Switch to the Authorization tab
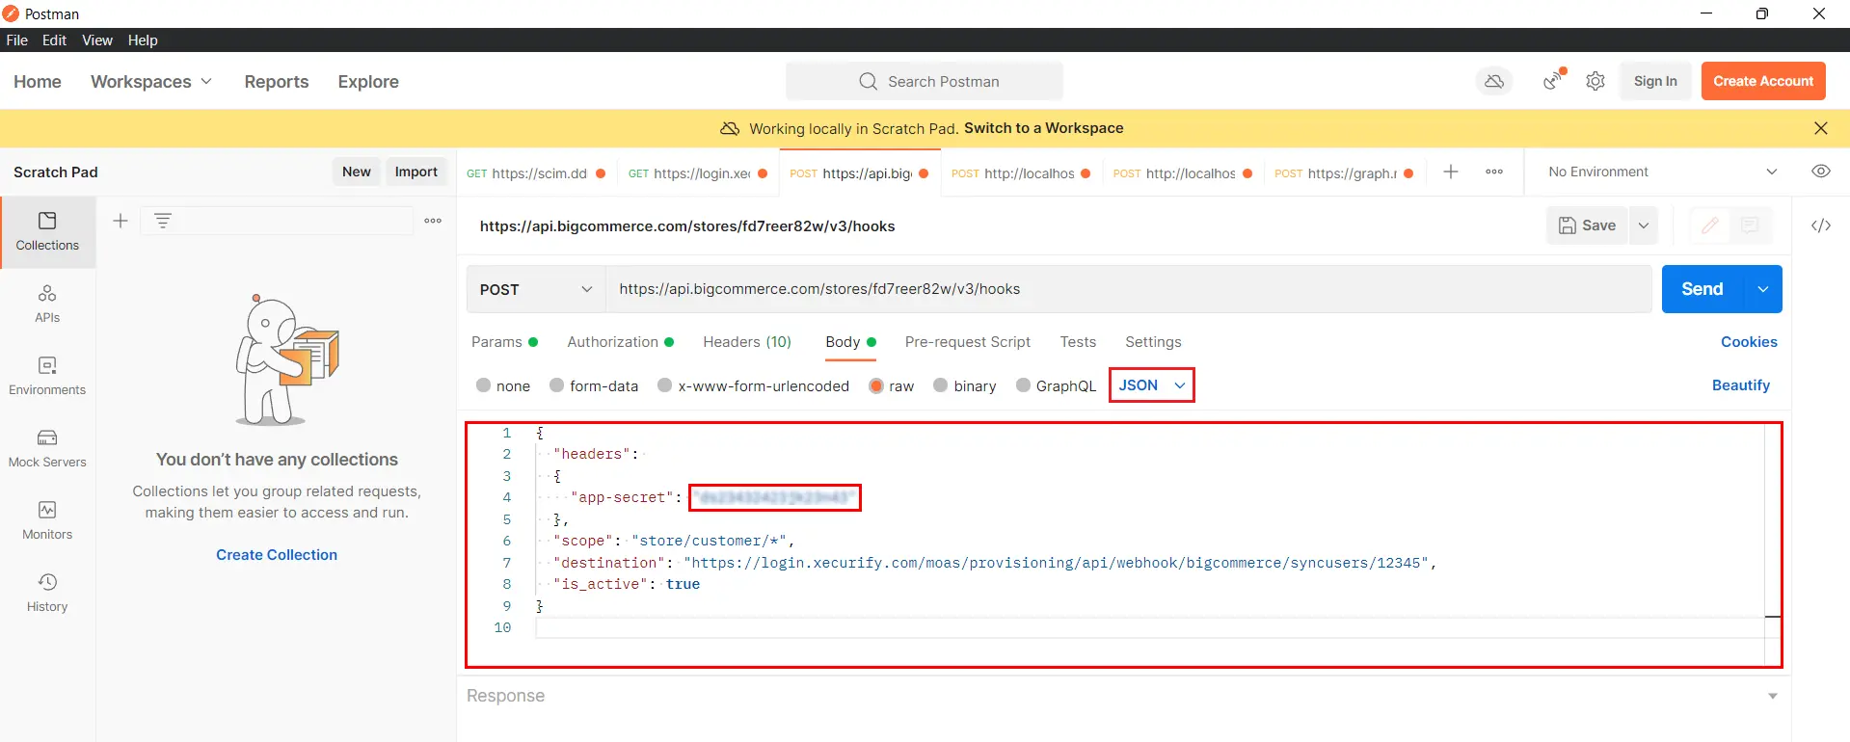The width and height of the screenshot is (1850, 742). coord(620,341)
